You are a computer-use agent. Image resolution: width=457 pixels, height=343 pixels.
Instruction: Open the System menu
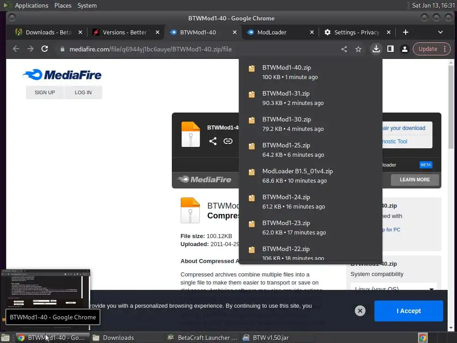87,5
